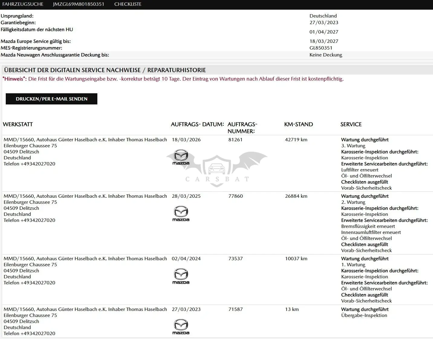Click order number 73537
Image resolution: width=433 pixels, height=339 pixels.
[236, 258]
